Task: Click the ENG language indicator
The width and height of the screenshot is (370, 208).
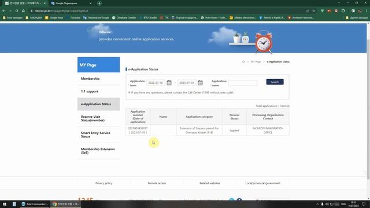Action: click(343, 204)
